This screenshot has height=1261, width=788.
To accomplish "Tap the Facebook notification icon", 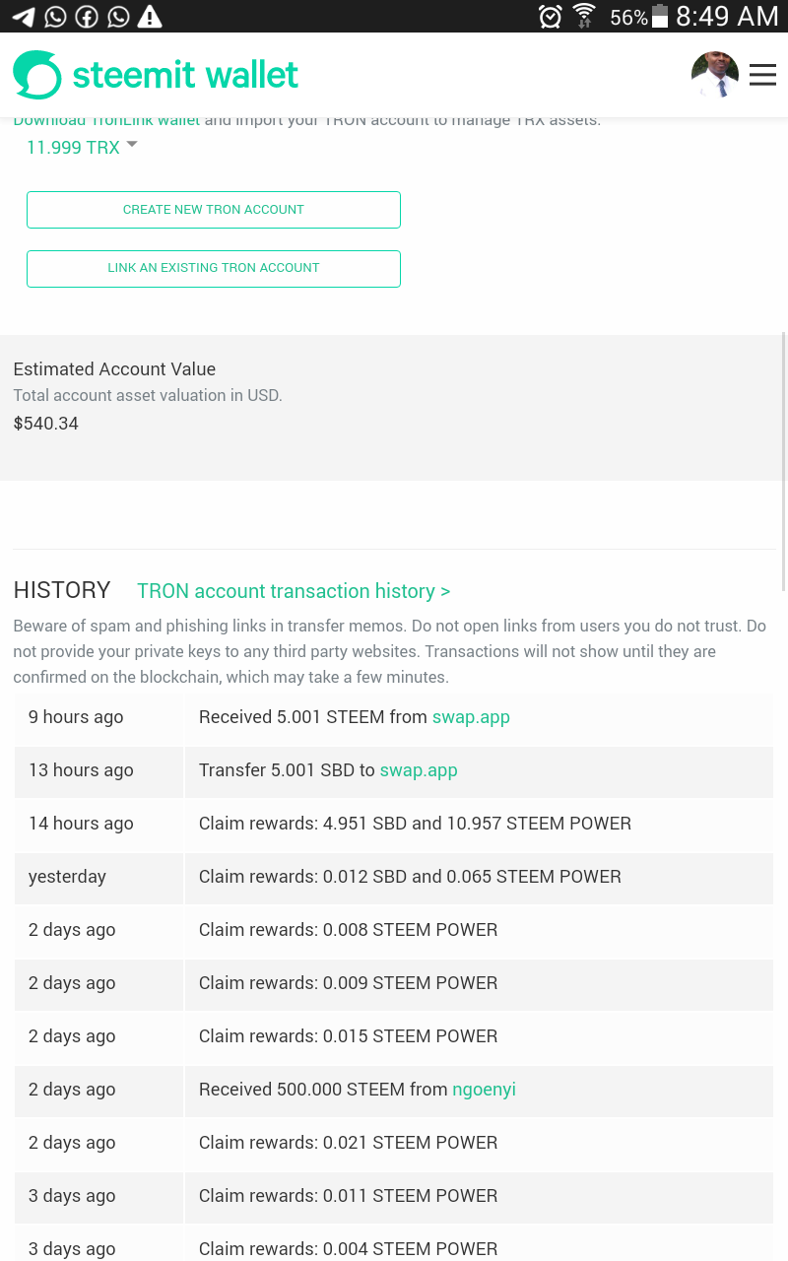I will coord(87,17).
